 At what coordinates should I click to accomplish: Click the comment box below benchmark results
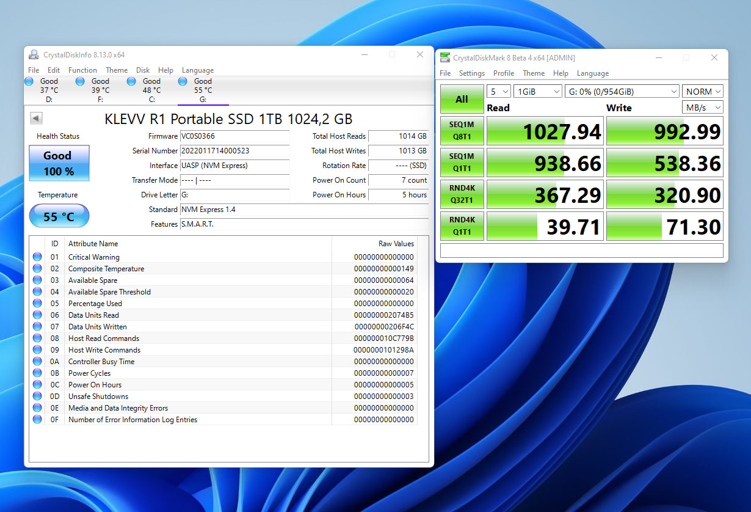point(582,251)
